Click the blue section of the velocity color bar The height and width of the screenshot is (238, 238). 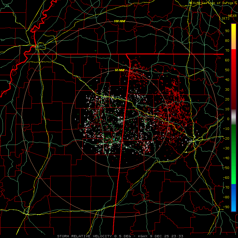[234, 198]
